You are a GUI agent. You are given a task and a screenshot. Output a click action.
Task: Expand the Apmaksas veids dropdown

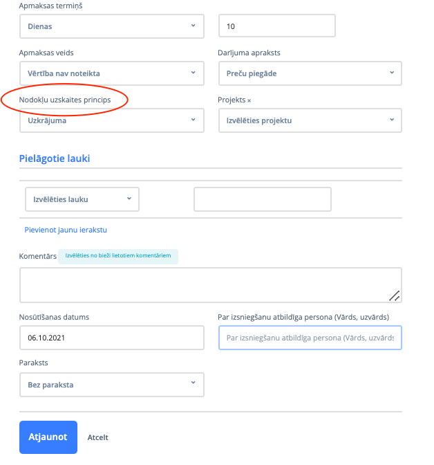pos(111,73)
